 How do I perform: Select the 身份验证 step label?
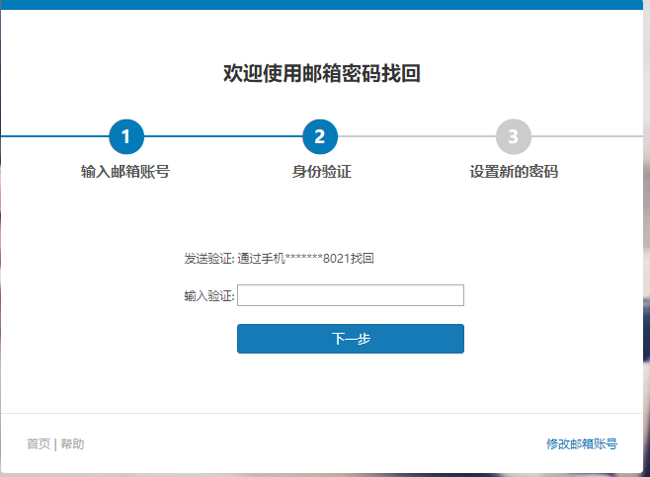[x=321, y=171]
